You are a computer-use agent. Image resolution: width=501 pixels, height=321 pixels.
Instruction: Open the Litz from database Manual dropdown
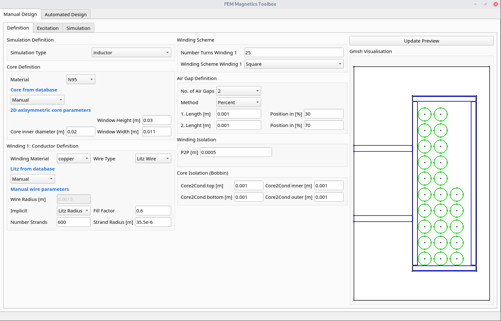click(x=33, y=179)
